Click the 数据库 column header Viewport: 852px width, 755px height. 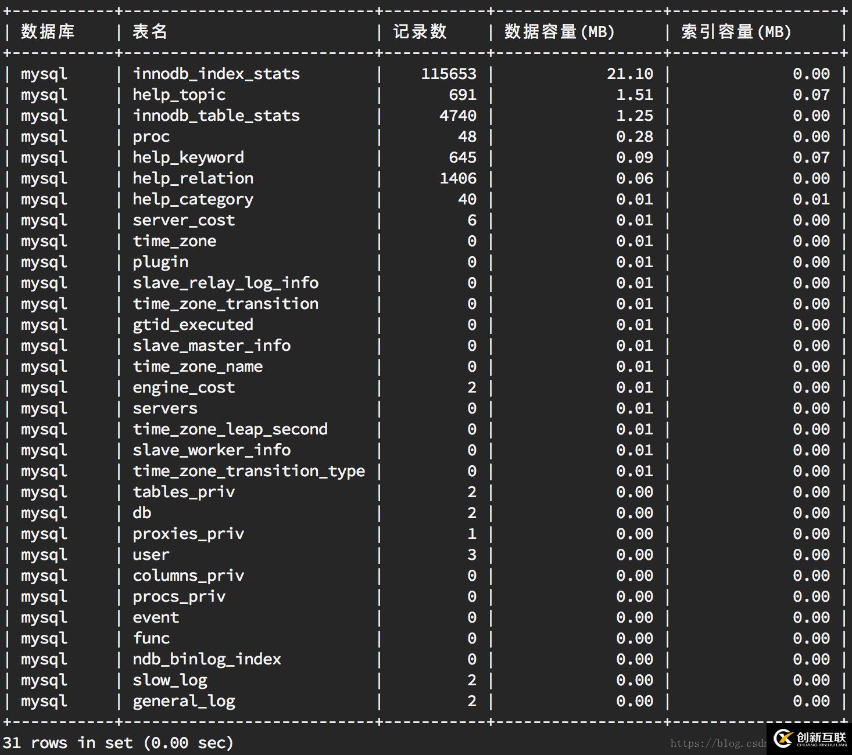click(x=46, y=32)
